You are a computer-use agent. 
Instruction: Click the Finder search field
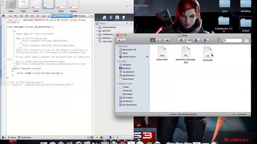tap(233, 40)
